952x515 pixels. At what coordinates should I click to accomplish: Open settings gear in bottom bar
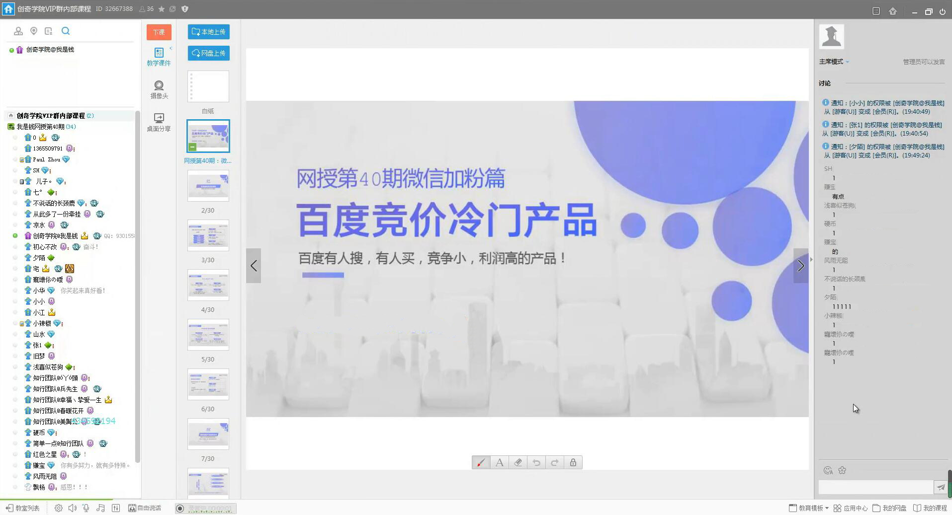pyautogui.click(x=59, y=508)
